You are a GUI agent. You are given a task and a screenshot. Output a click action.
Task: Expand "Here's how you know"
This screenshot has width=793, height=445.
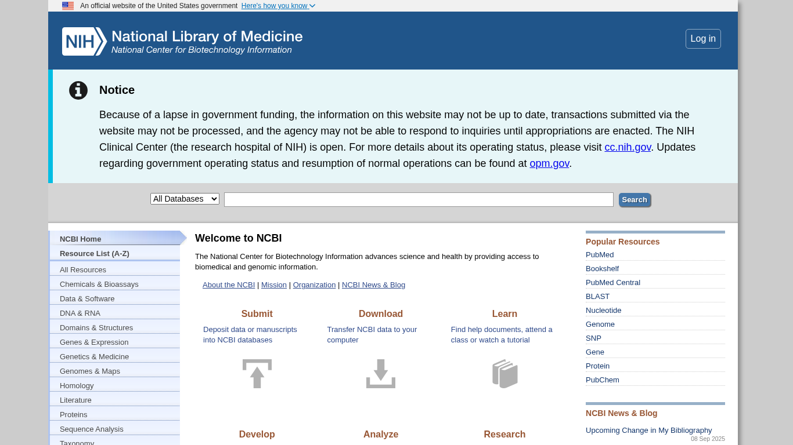[278, 6]
